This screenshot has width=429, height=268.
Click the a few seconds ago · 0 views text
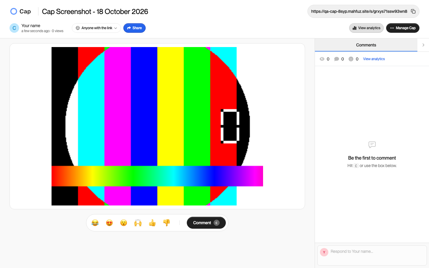click(x=42, y=31)
